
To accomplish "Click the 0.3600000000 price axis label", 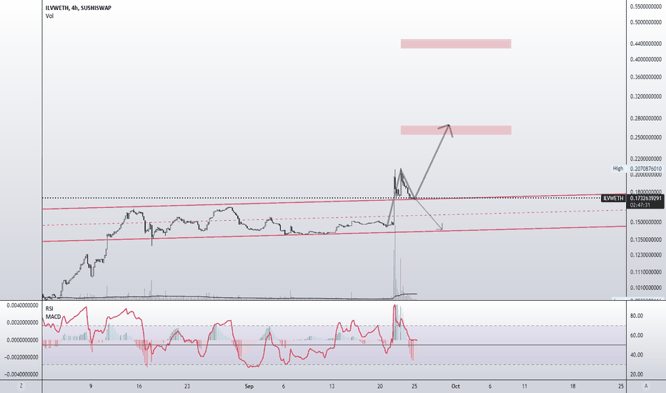I will pyautogui.click(x=645, y=77).
